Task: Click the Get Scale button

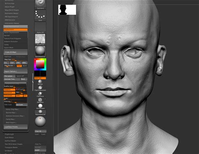Action: pos(21,105)
